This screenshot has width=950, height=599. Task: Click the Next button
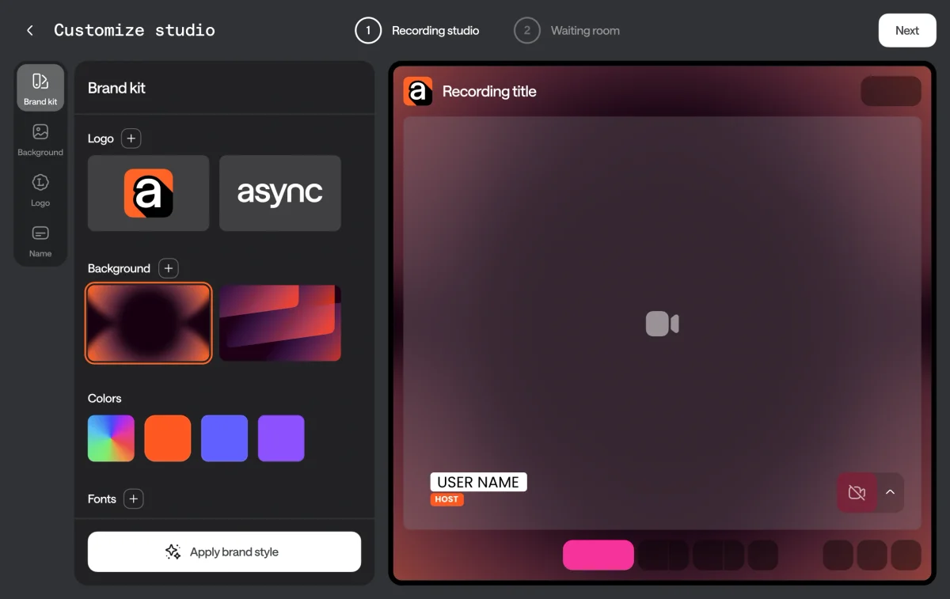click(906, 30)
